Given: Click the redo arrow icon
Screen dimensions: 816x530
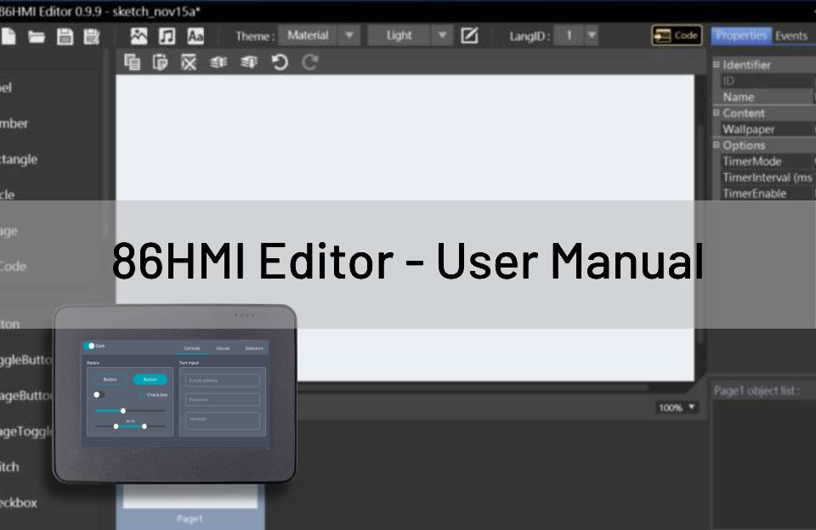Looking at the screenshot, I should point(309,62).
